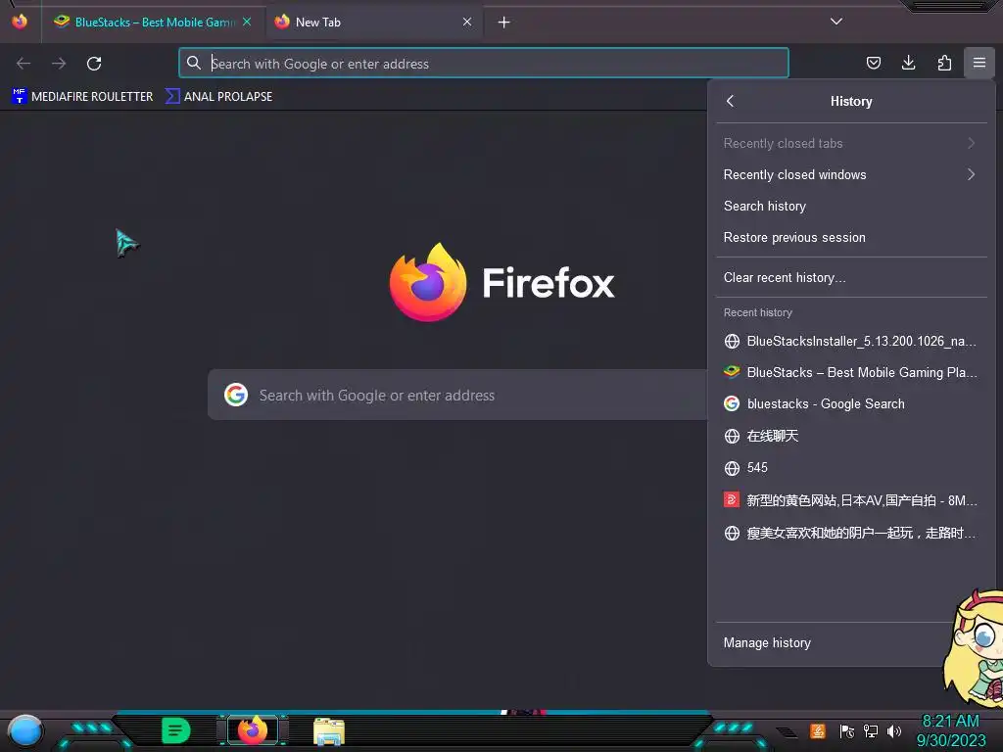Viewport: 1003px width, 752px height.
Task: Open Clear recent history dialog
Action: coord(851,277)
